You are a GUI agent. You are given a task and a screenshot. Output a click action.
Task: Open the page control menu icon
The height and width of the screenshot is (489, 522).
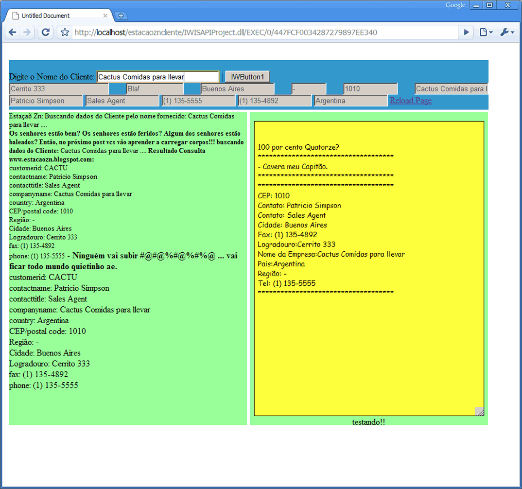486,32
